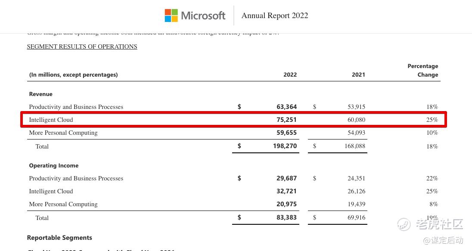Screen dimensions: 472x251
Task: Select the Revenue section label
Action: (40, 94)
